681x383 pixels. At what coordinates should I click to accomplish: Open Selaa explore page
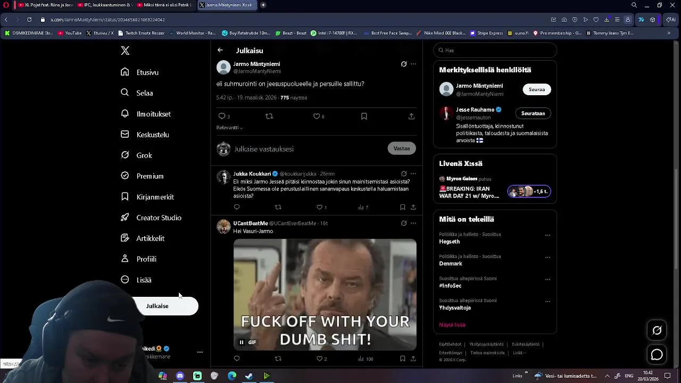pyautogui.click(x=137, y=93)
